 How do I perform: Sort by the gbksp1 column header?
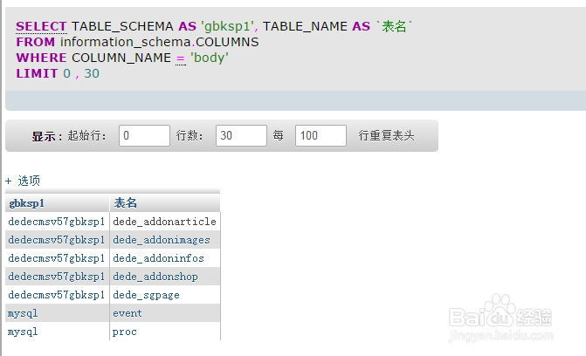27,202
